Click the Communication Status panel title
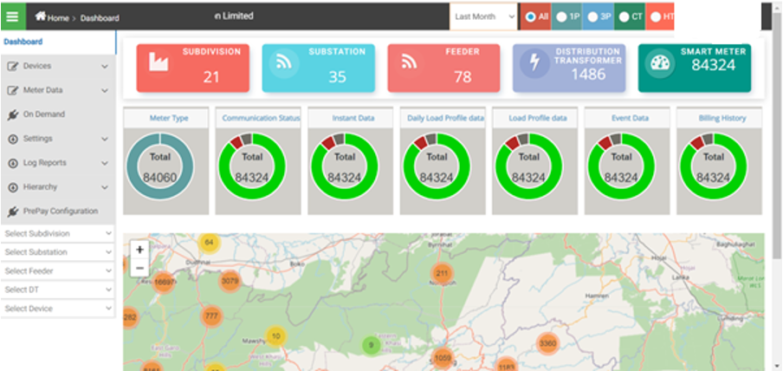Viewport: 783px width, 371px height. click(x=258, y=118)
